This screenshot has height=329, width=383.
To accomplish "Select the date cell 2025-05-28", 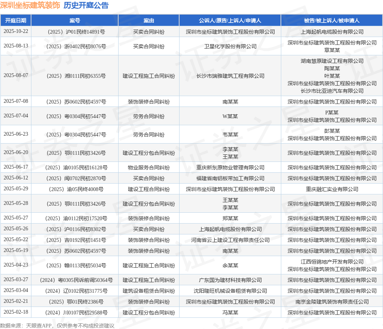I will pyautogui.click(x=16, y=203).
